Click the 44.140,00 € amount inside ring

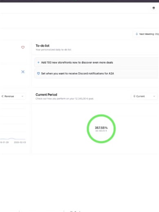101,131
